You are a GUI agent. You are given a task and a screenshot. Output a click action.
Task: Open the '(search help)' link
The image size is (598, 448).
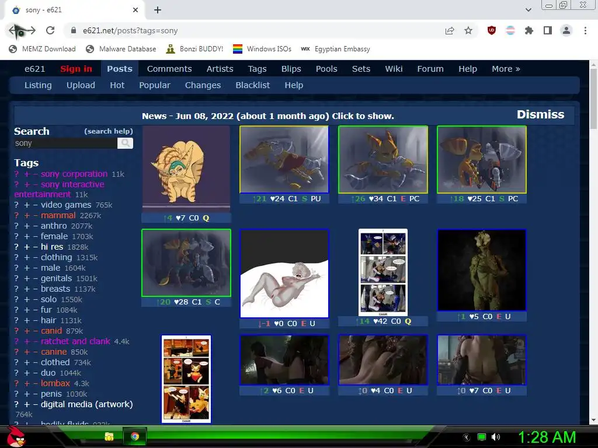point(108,131)
